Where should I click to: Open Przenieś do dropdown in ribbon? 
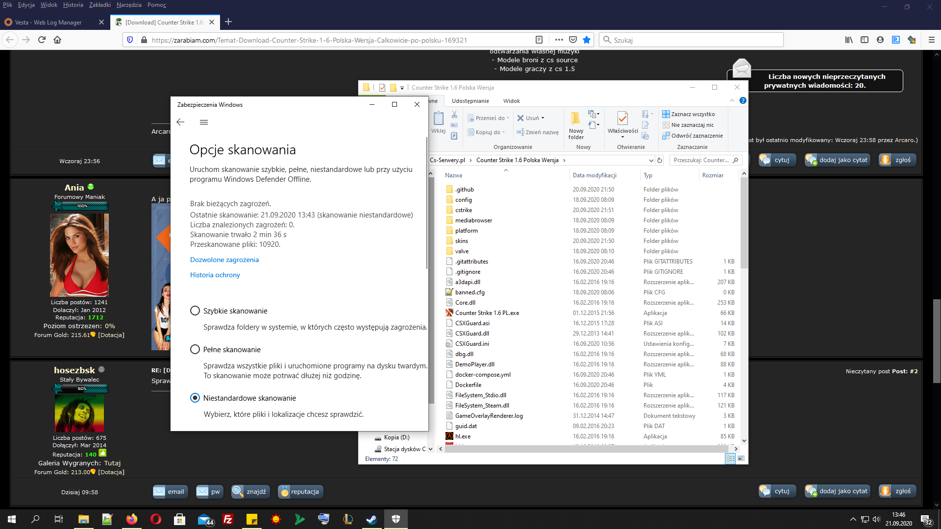click(489, 118)
